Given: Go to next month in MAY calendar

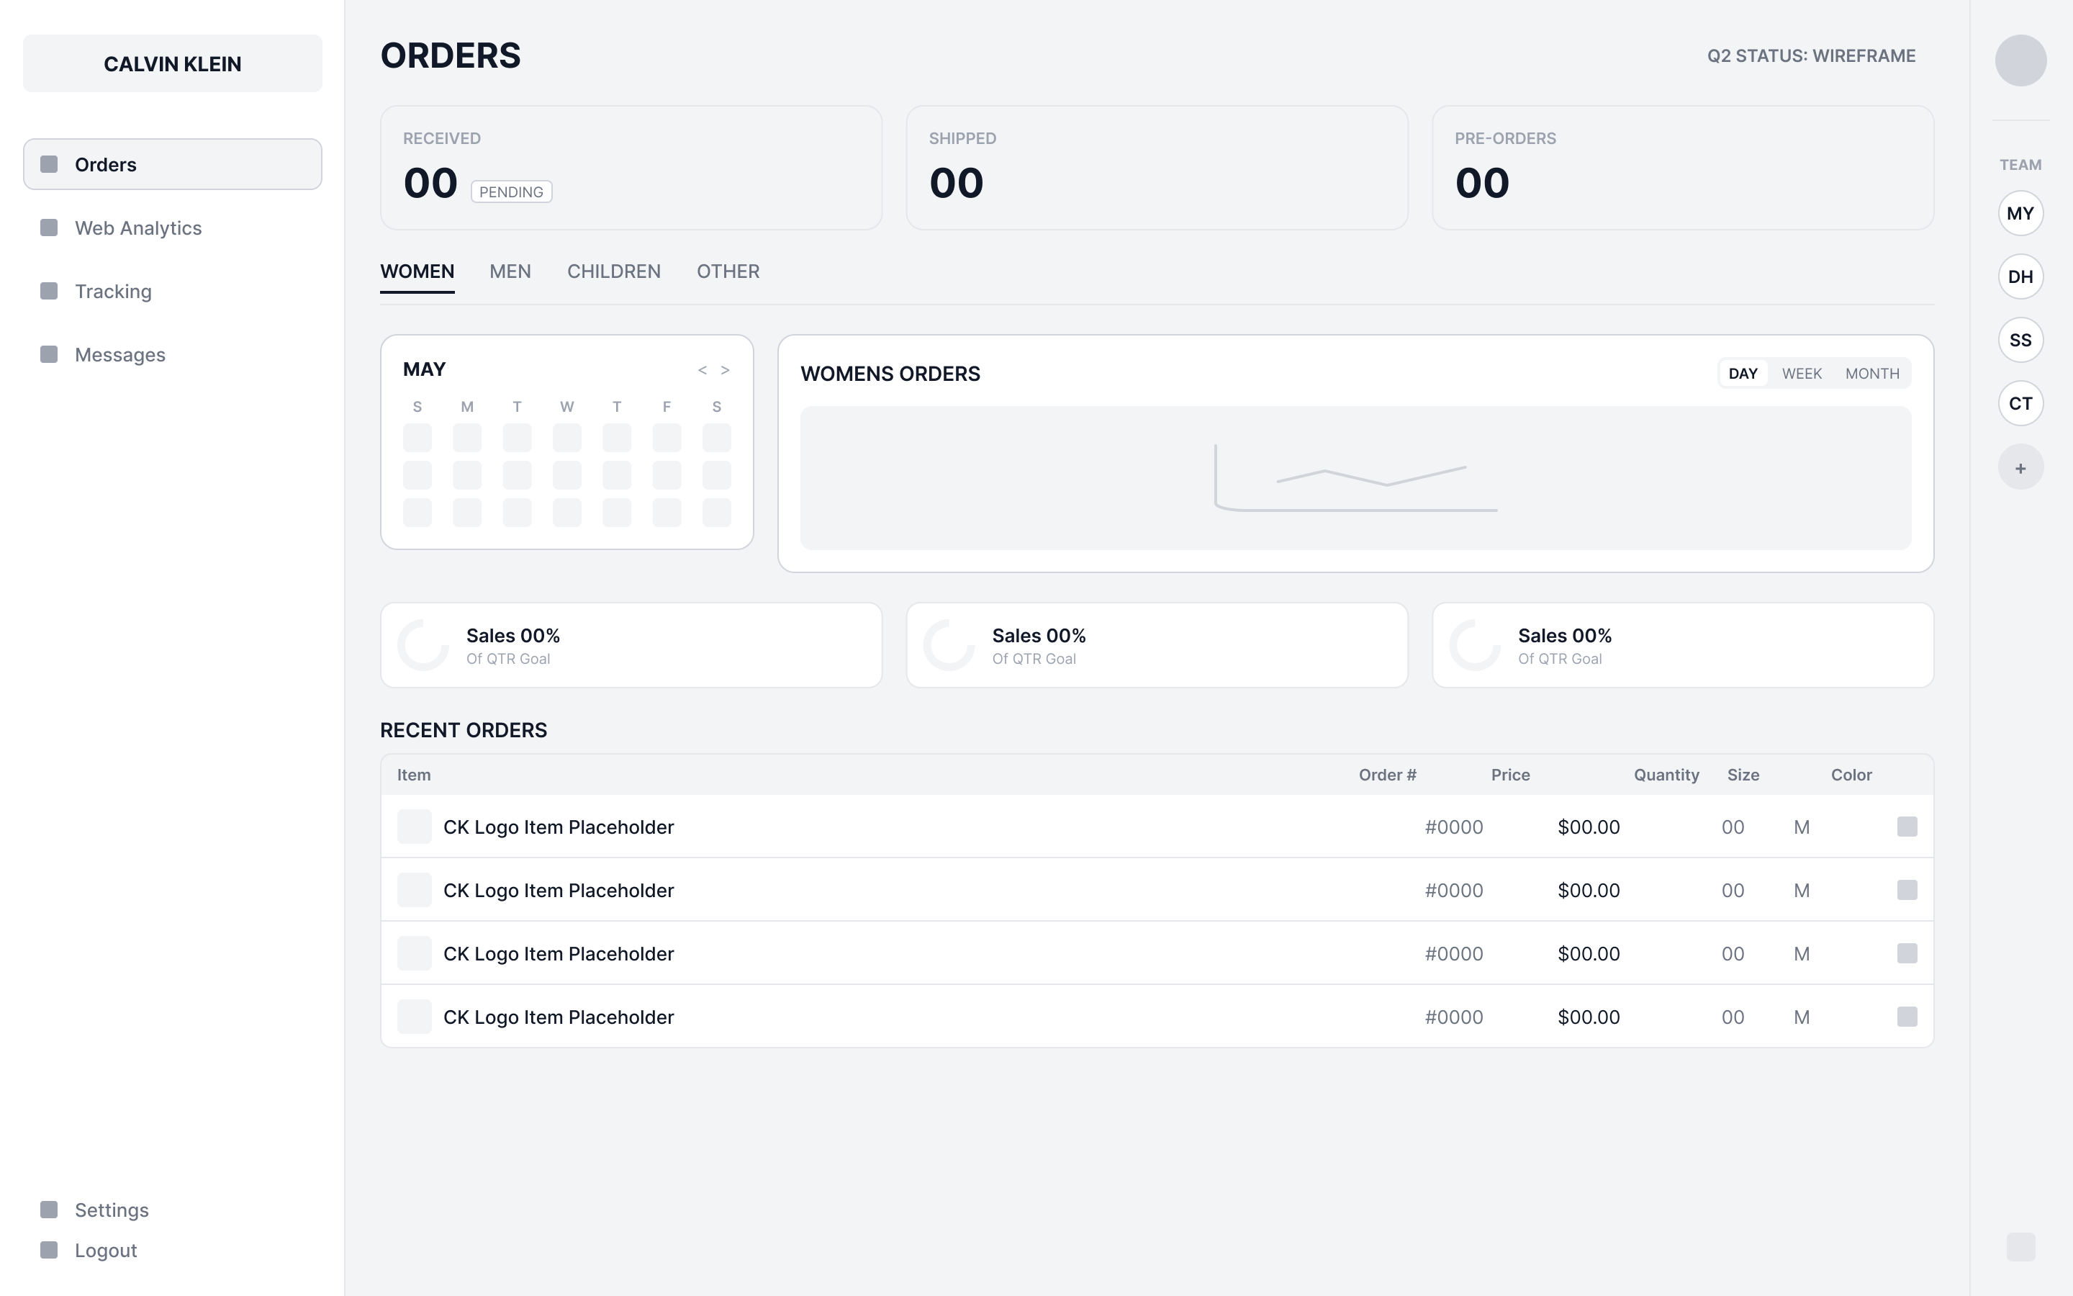Looking at the screenshot, I should point(725,370).
